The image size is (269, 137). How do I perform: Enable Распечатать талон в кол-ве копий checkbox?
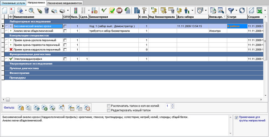[x=108, y=106]
